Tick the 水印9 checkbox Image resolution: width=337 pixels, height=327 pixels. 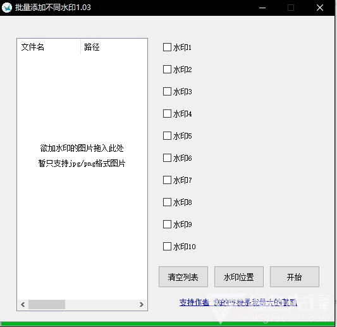167,225
